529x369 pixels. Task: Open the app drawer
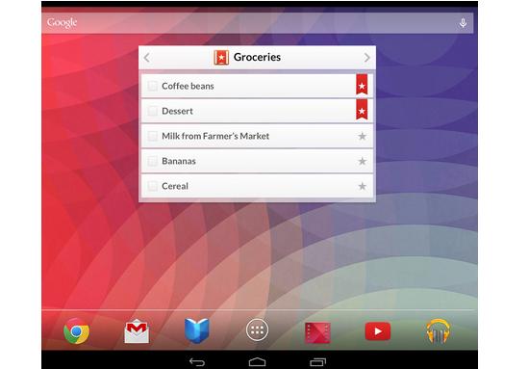[257, 329]
